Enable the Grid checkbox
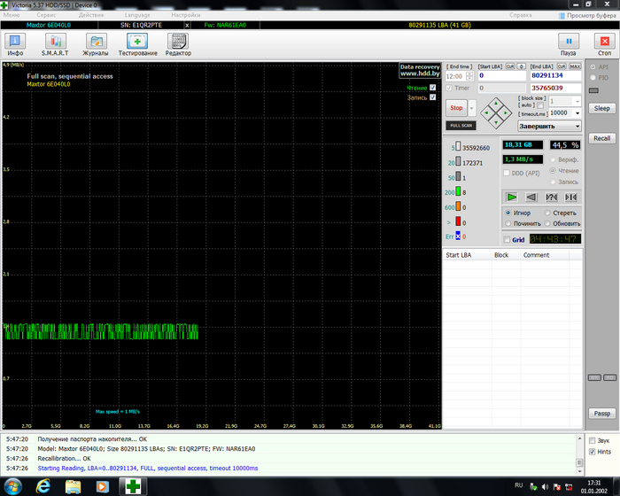 (507, 239)
